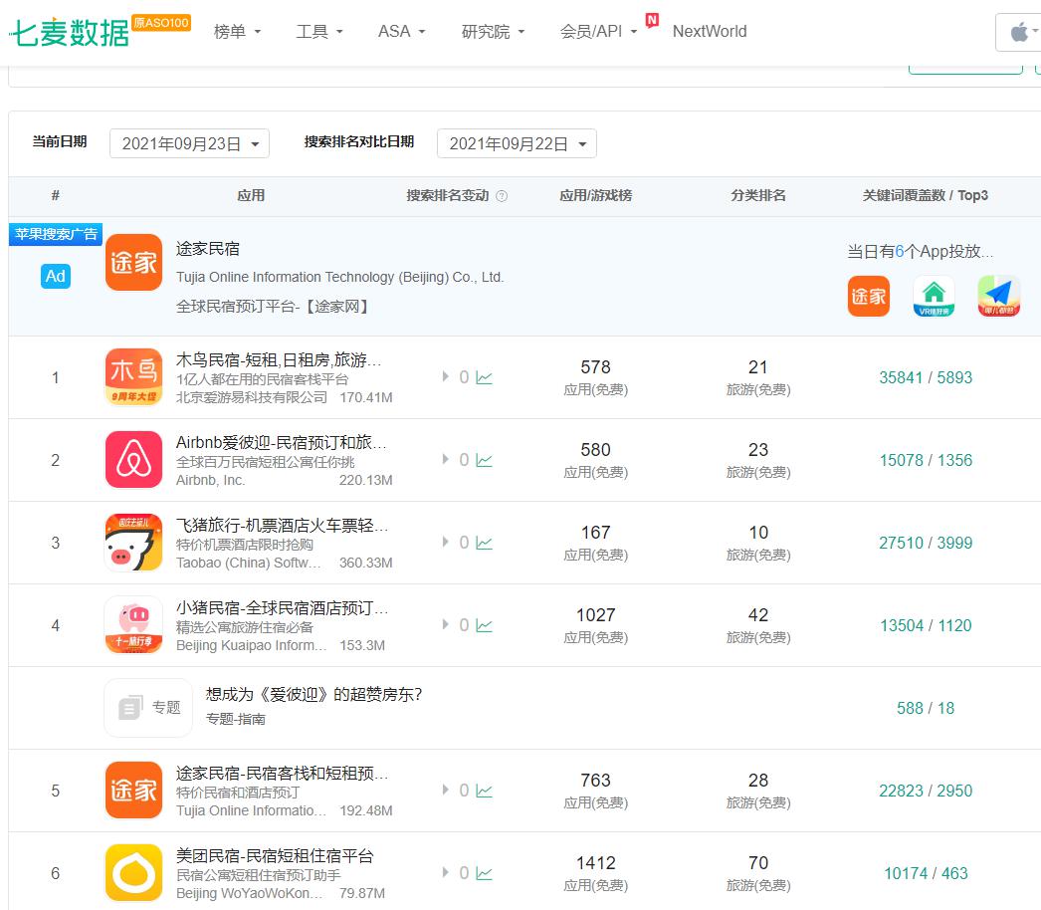Expand the 研究院 menu
The image size is (1041, 910).
click(x=493, y=31)
